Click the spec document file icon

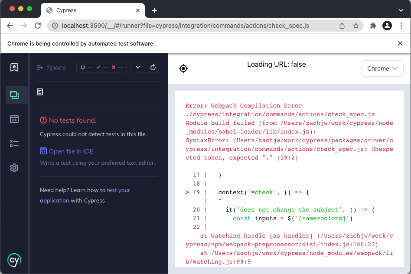[x=40, y=92]
